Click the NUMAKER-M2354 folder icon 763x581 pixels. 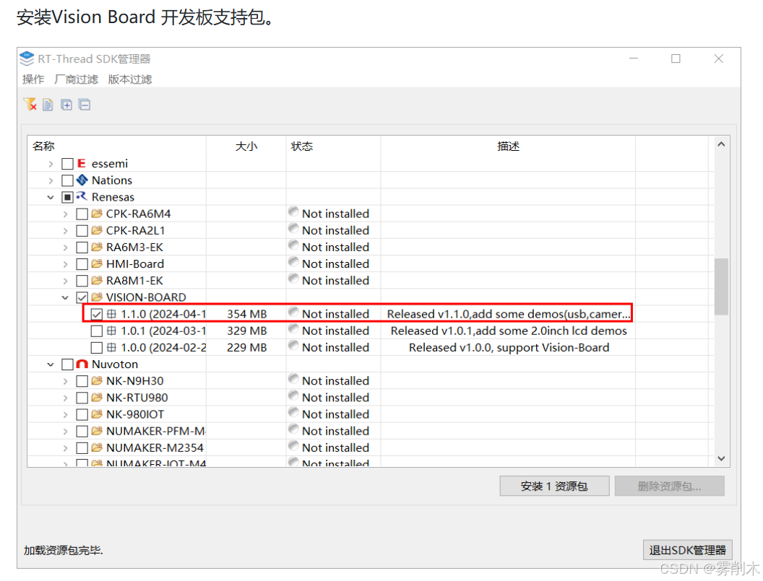97,447
